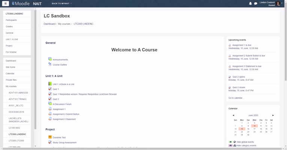Toggle the hamburger side panel button
The image size is (287, 150).
point(6,3)
